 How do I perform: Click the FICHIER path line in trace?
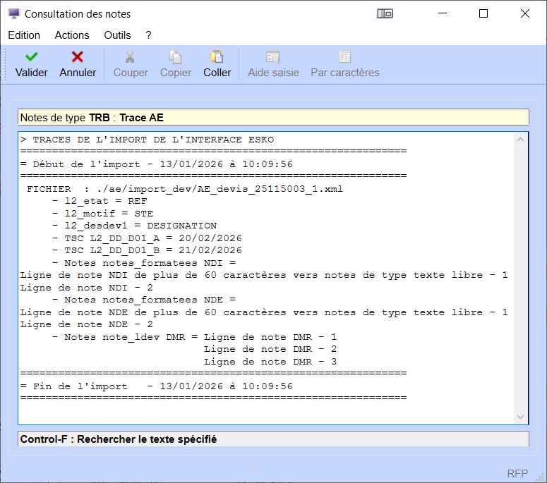(185, 189)
